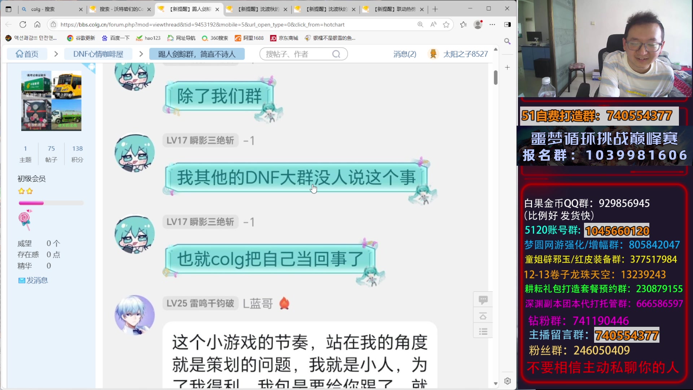Click the 액션쾌감 bookmark
693x390 pixels.
click(x=31, y=38)
